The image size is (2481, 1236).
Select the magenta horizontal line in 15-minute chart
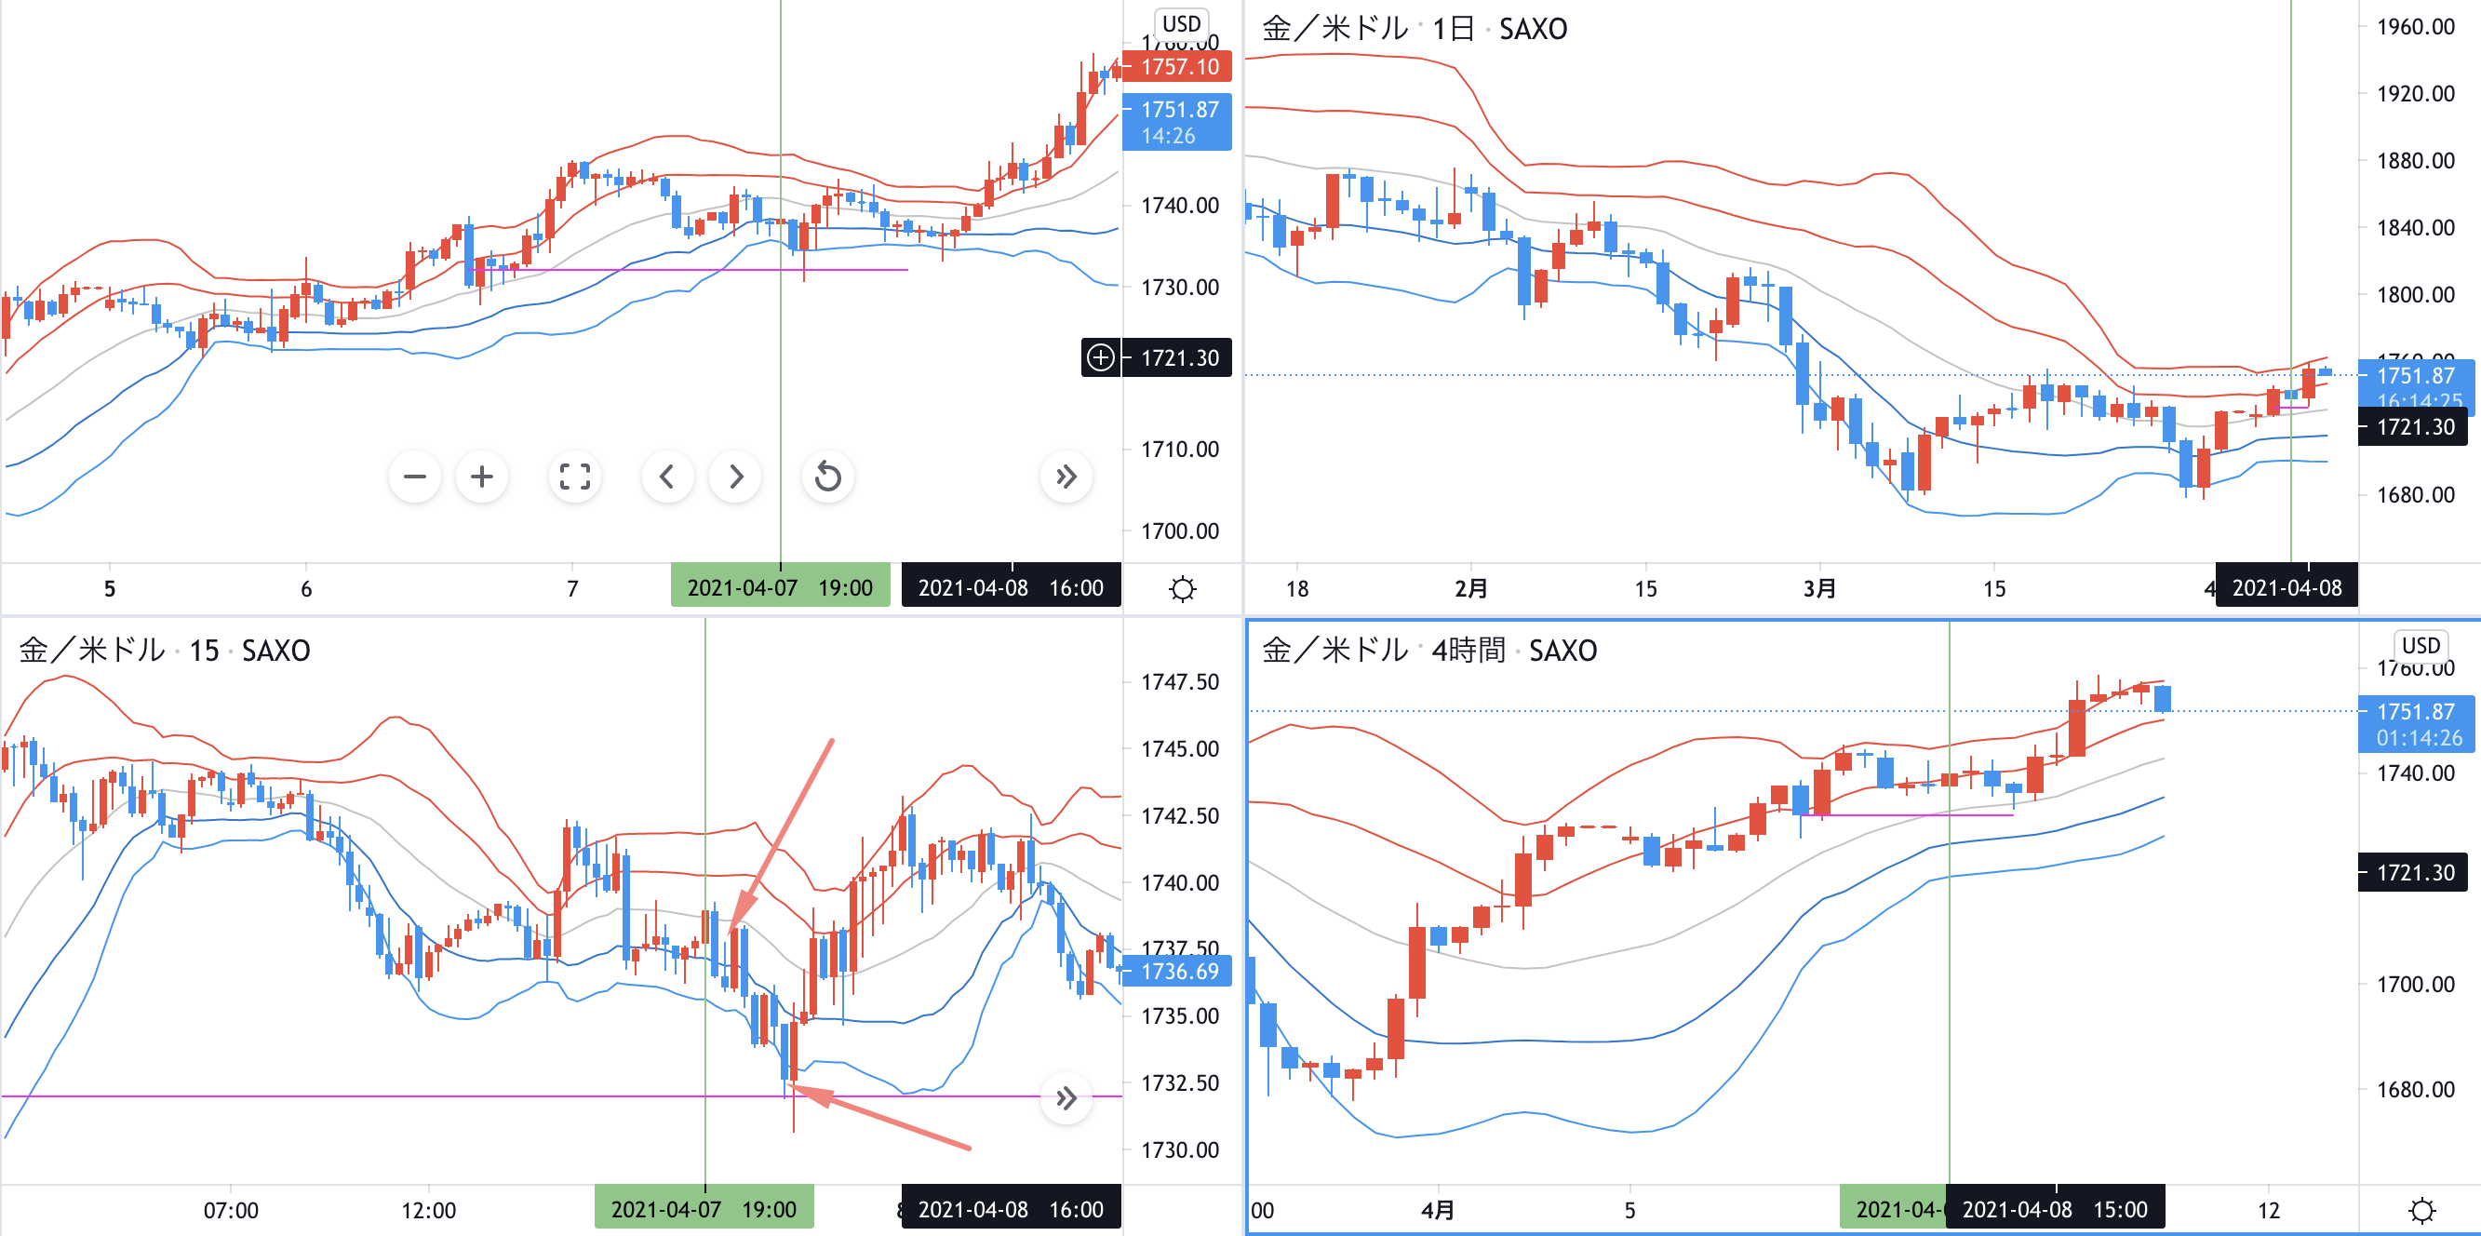(x=385, y=1096)
